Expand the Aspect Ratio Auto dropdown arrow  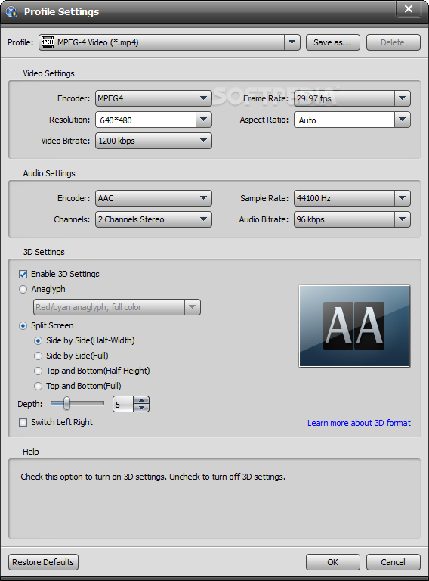[403, 120]
